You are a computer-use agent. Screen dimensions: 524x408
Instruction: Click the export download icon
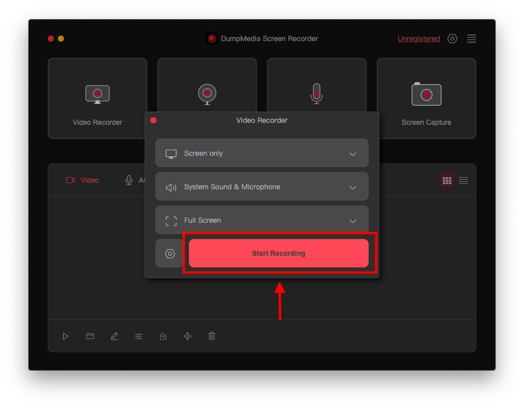pyautogui.click(x=163, y=336)
